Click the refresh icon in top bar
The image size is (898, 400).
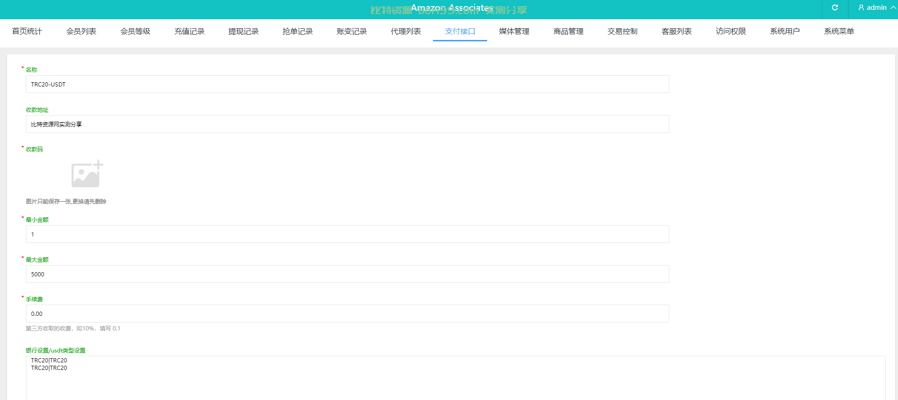pos(835,8)
